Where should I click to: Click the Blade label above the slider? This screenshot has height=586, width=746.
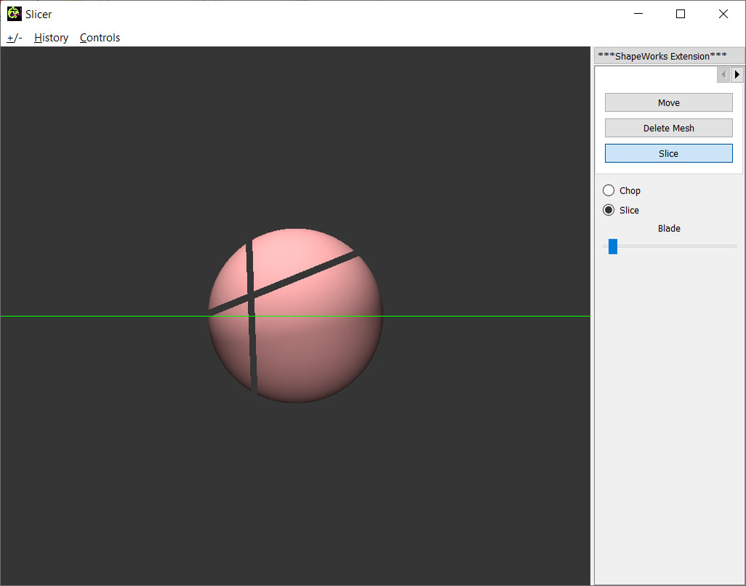[x=668, y=228]
